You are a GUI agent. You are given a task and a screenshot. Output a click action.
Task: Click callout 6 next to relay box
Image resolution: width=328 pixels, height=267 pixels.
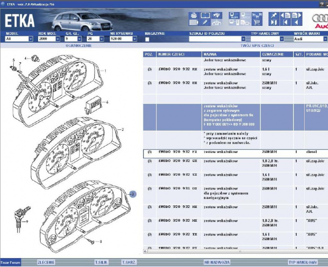point(107,102)
